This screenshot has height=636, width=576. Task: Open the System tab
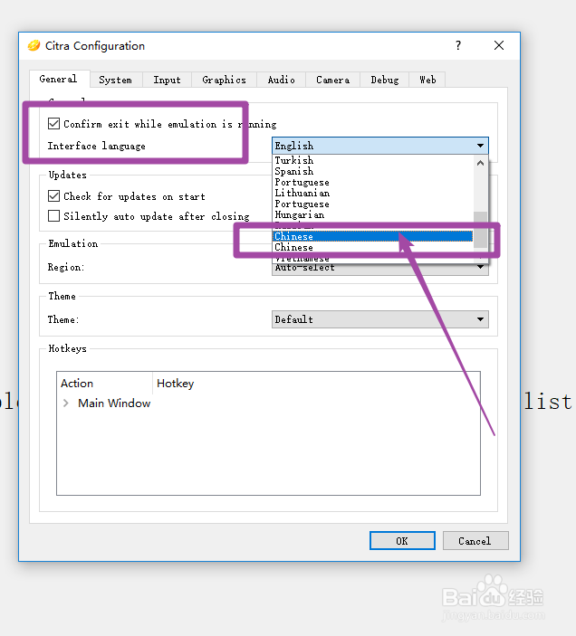[x=116, y=80]
